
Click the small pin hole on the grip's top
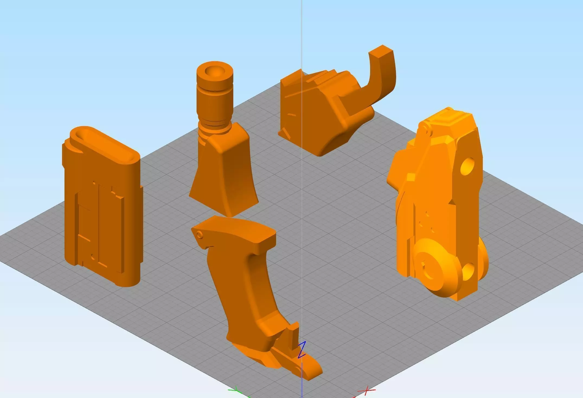(200, 235)
